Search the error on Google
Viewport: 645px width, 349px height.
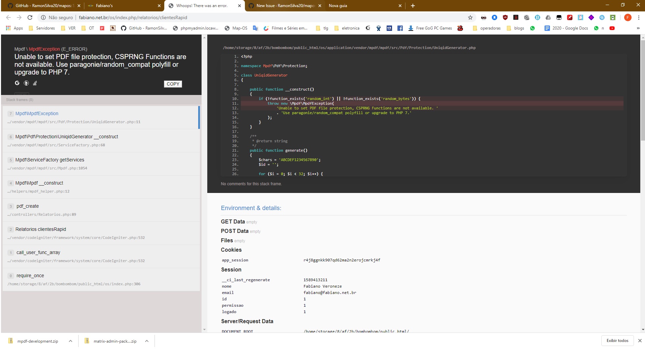pyautogui.click(x=17, y=83)
